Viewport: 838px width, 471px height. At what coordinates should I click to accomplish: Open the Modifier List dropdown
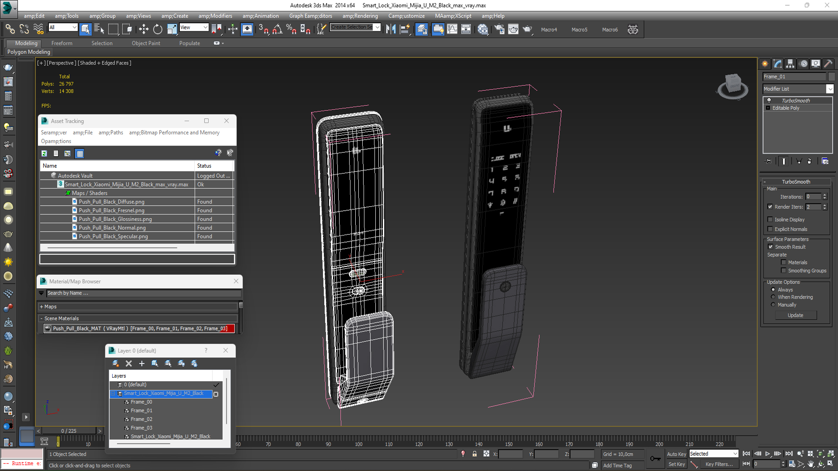click(x=830, y=89)
